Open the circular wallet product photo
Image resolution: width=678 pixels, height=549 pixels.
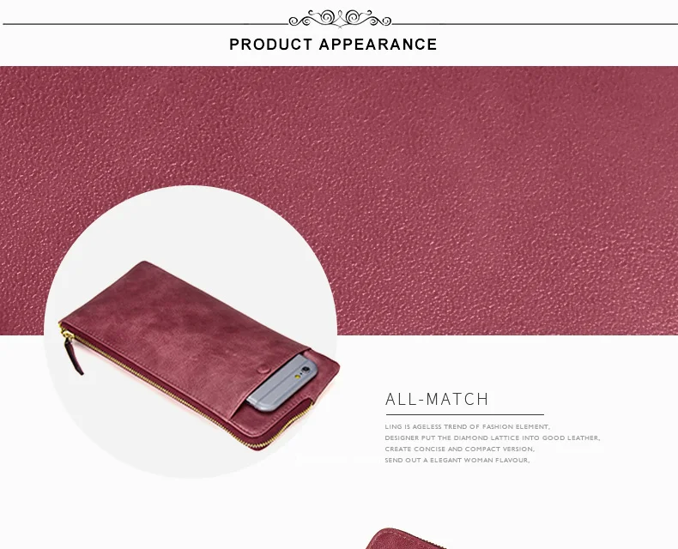click(x=191, y=332)
